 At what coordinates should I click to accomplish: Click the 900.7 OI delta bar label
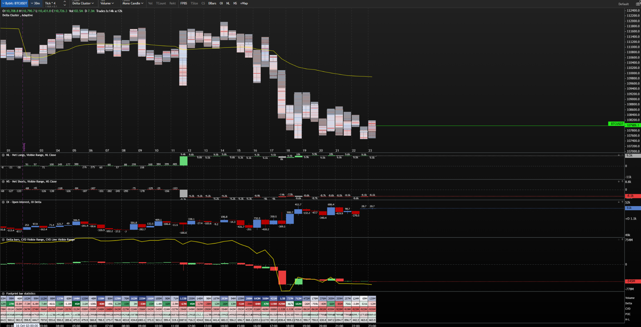[x=290, y=212]
